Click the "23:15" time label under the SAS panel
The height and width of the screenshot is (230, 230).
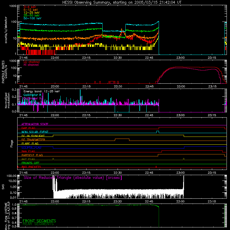[212, 202]
